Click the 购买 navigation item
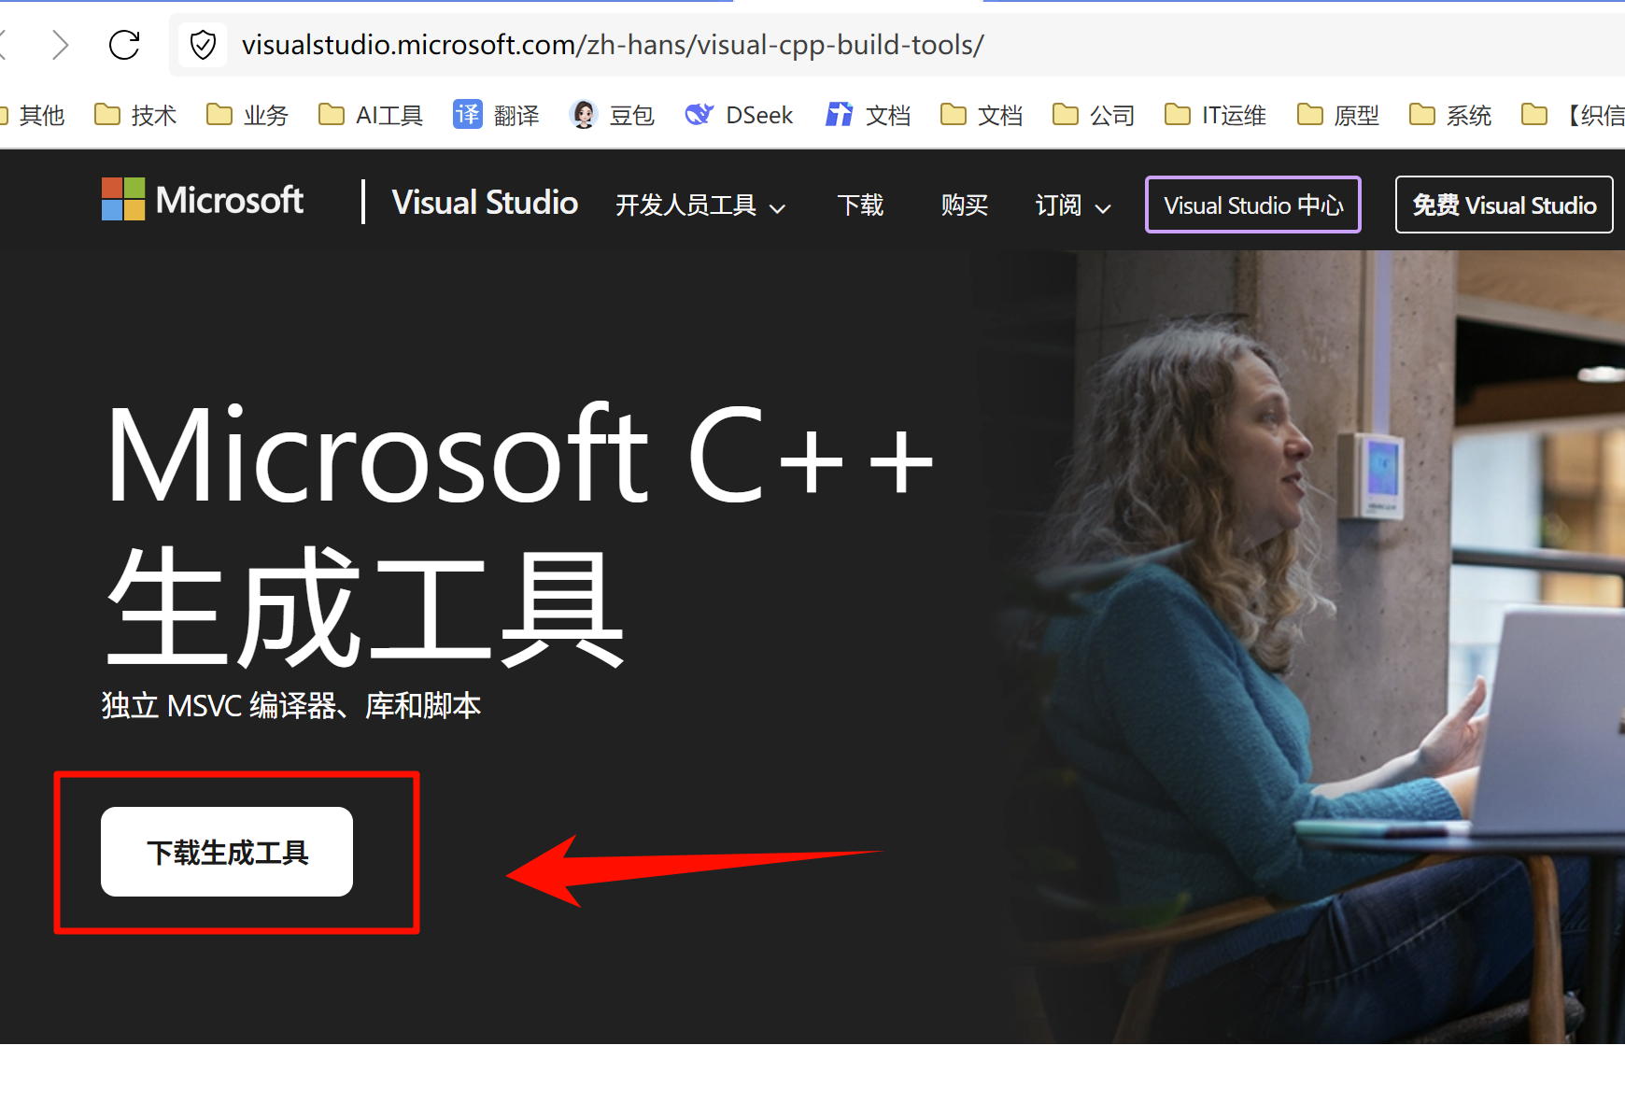Viewport: 1625px width, 1102px height. [964, 205]
